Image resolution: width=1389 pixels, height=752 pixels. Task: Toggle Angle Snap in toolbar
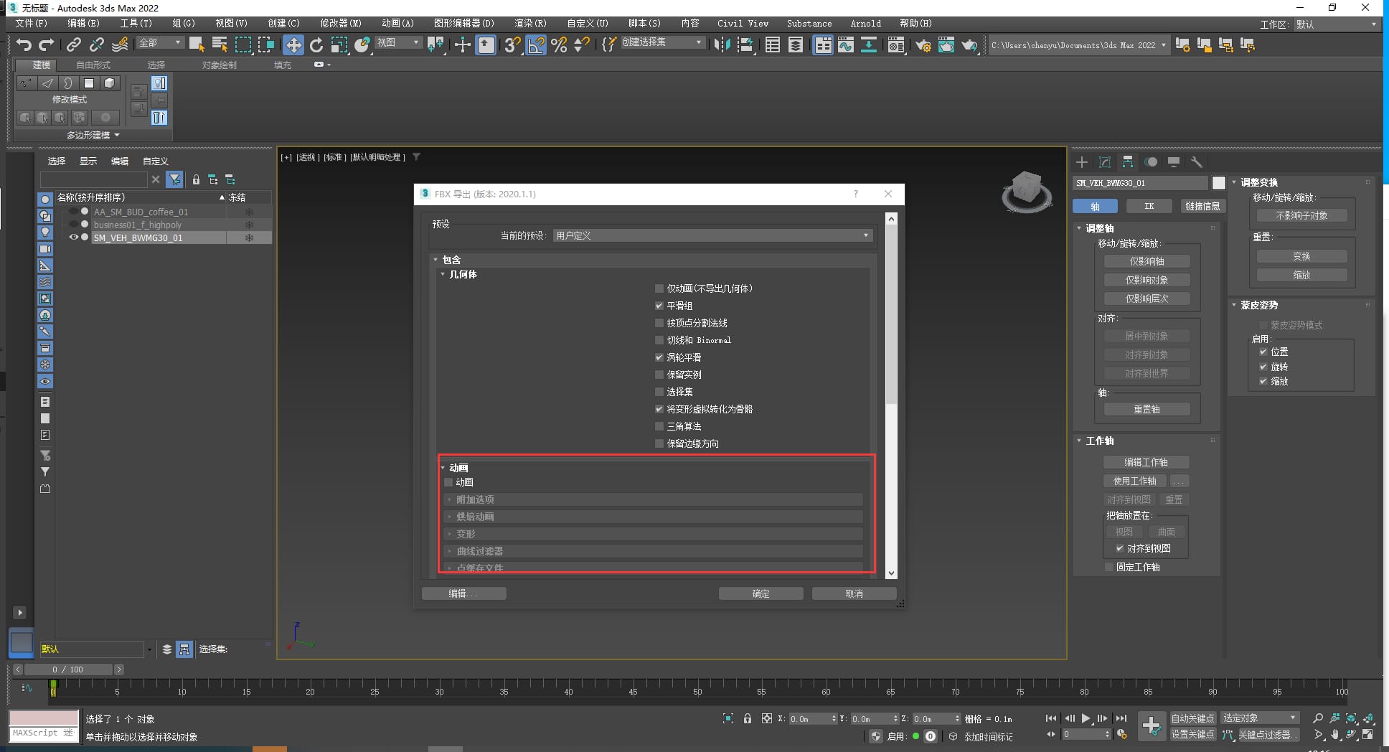point(535,45)
